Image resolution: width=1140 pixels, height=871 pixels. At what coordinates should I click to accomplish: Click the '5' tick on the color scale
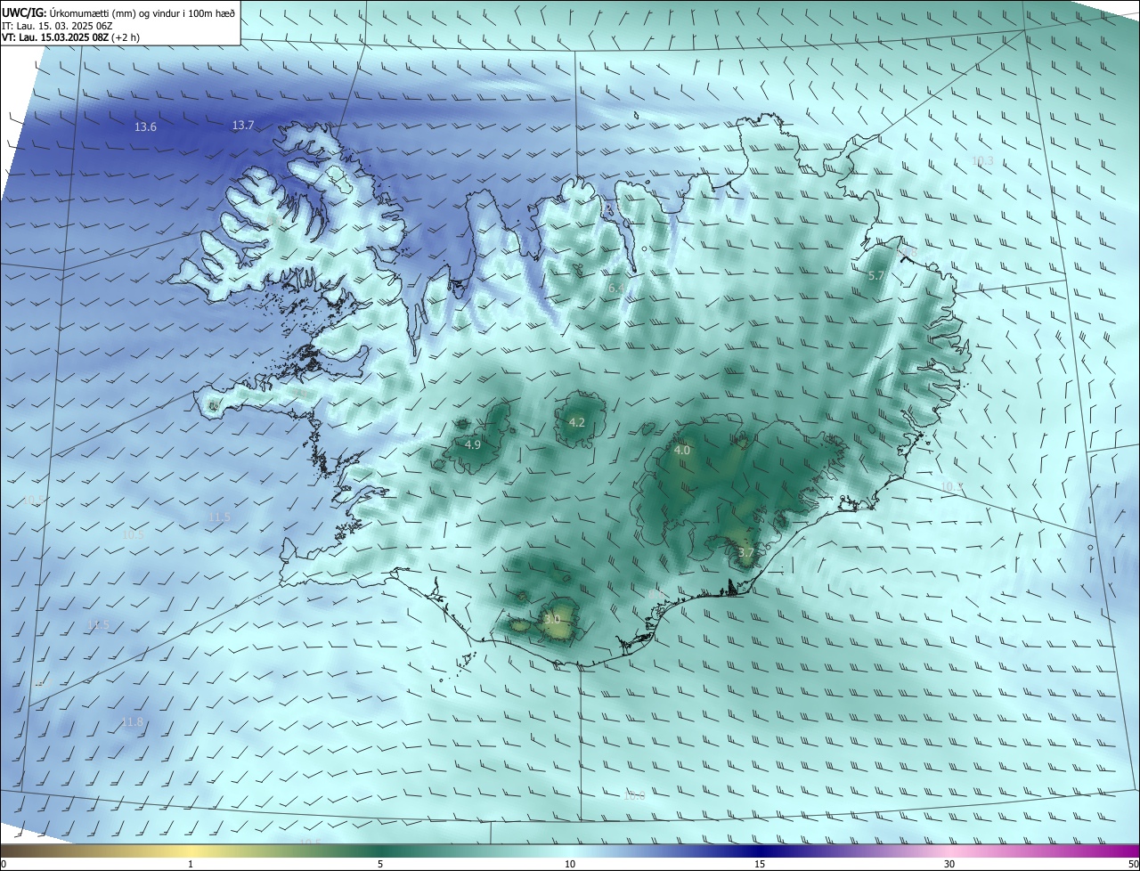tap(380, 864)
